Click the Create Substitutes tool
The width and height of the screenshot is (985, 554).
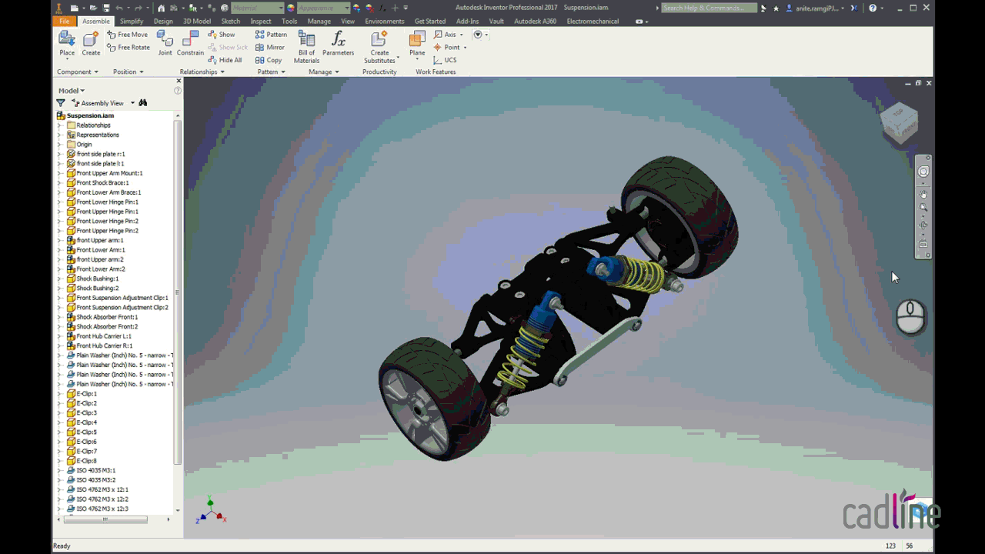(379, 47)
